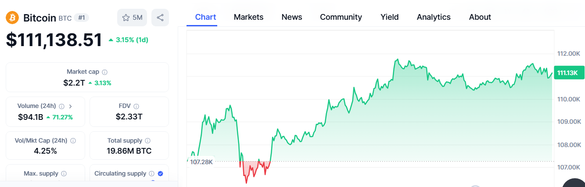
Task: Open Vol/Mkt Cap (24h) info icon
Action: tap(73, 141)
